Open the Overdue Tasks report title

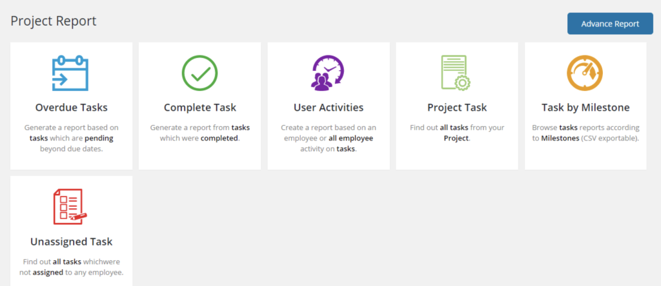(x=71, y=108)
